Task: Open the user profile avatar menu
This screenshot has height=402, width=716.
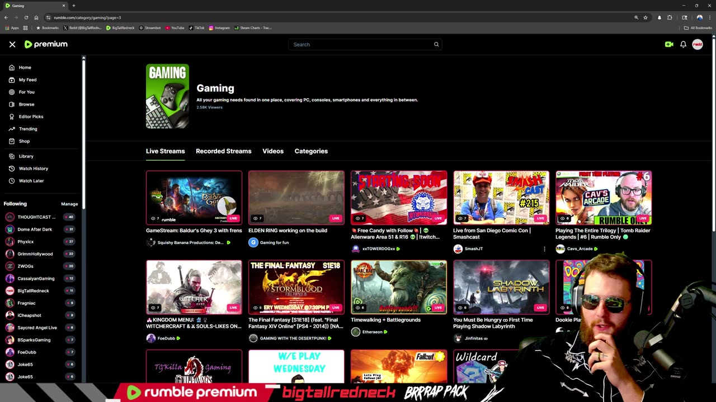Action: [698, 45]
